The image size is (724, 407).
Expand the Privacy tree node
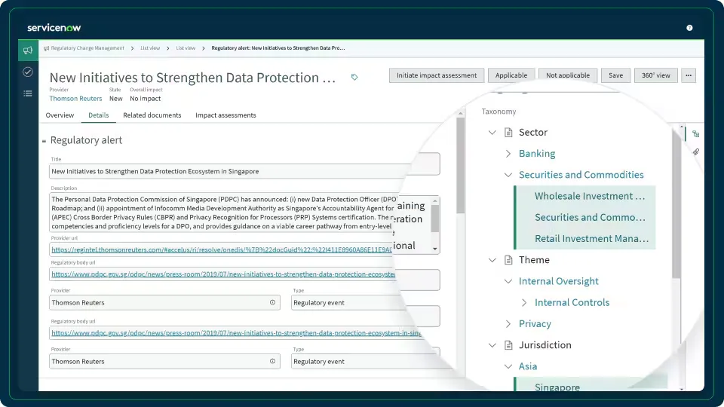tap(508, 324)
